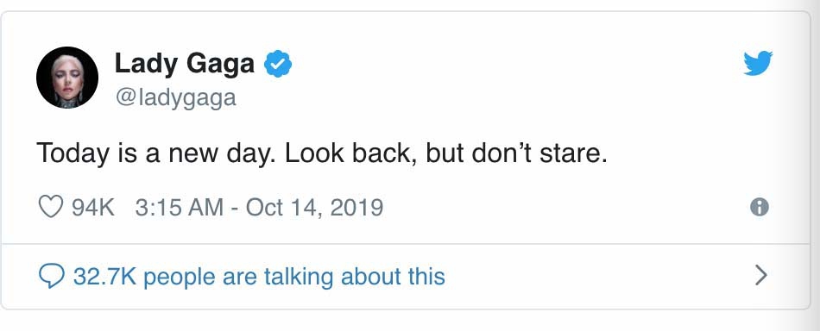Click the 32.7K conversation count number
Viewport: 820px width, 331px height.
tap(104, 276)
